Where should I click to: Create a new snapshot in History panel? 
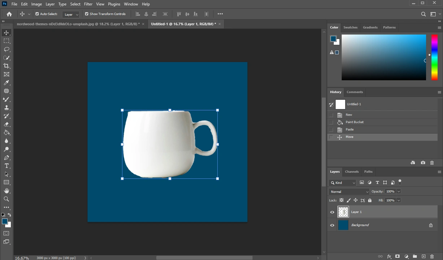pos(423,163)
